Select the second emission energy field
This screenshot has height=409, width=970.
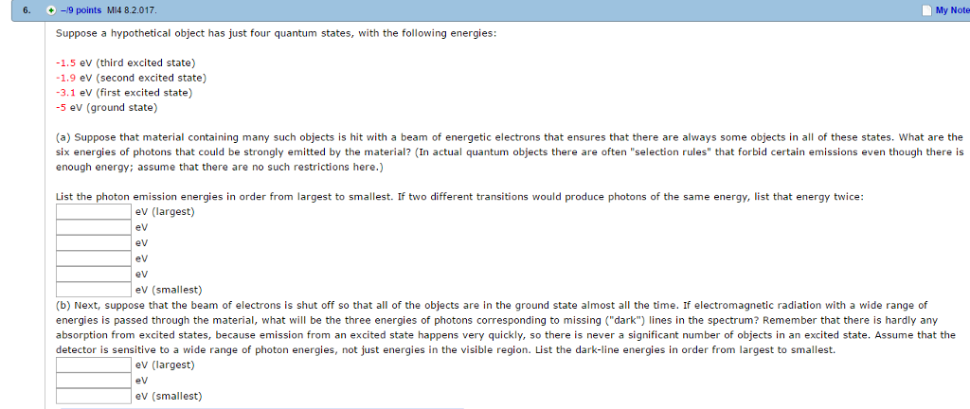pyautogui.click(x=94, y=227)
